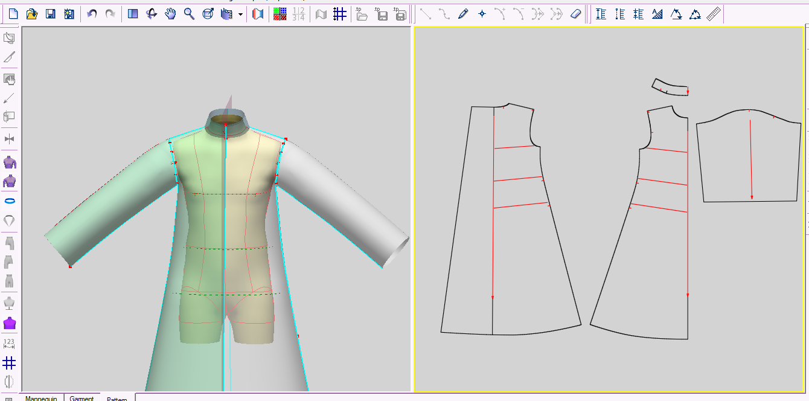This screenshot has width=809, height=401.
Task: Select the eraser tool
Action: pos(575,14)
